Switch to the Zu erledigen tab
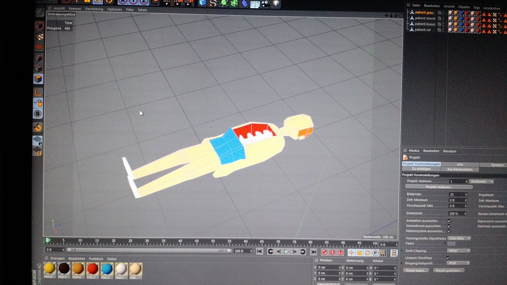Screen dimensions: 507x285 point(421,169)
